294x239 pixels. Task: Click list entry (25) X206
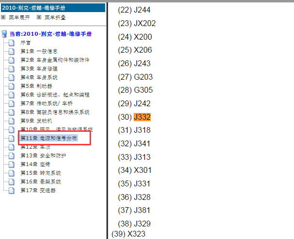click(x=135, y=50)
